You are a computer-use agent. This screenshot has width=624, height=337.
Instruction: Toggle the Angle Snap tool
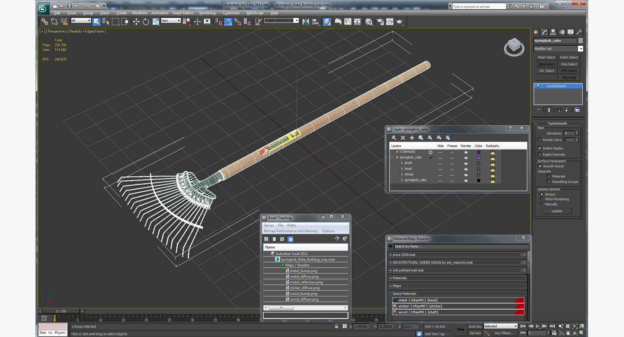(228, 21)
